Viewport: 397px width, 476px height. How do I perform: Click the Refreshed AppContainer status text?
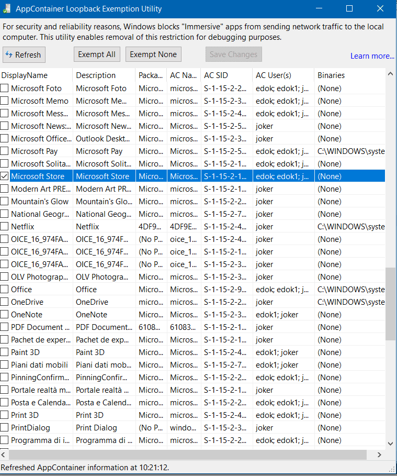85,468
